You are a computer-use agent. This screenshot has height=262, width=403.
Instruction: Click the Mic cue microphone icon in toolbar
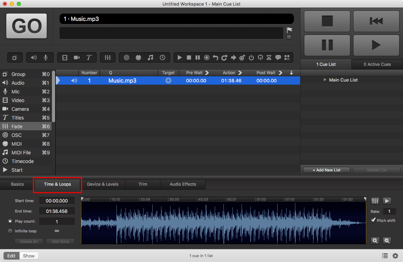tap(46, 57)
